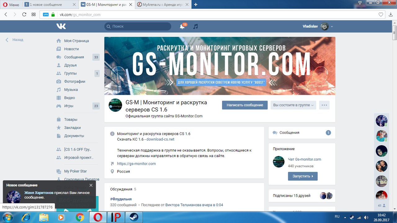The height and width of the screenshot is (223, 397).
Task: Open the notifications bell with 13 badge
Action: [182, 26]
